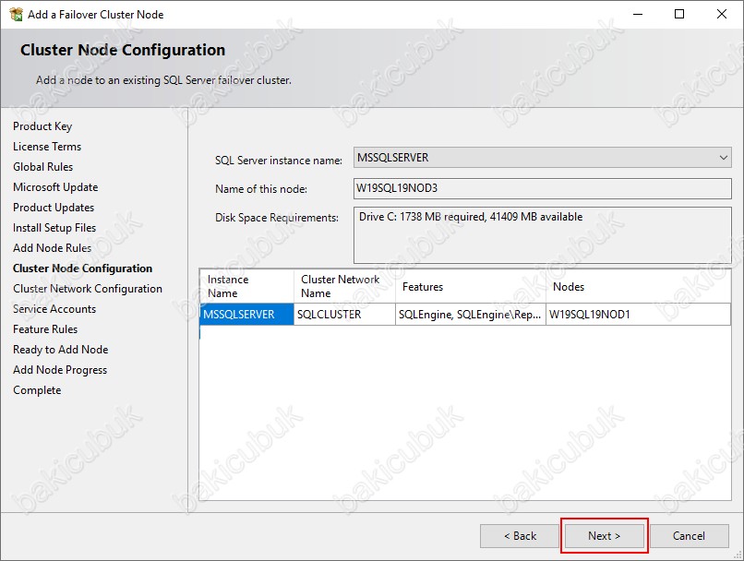Screen dimensions: 744x561
Task: Select Cluster Node Configuration step
Action: 82,269
